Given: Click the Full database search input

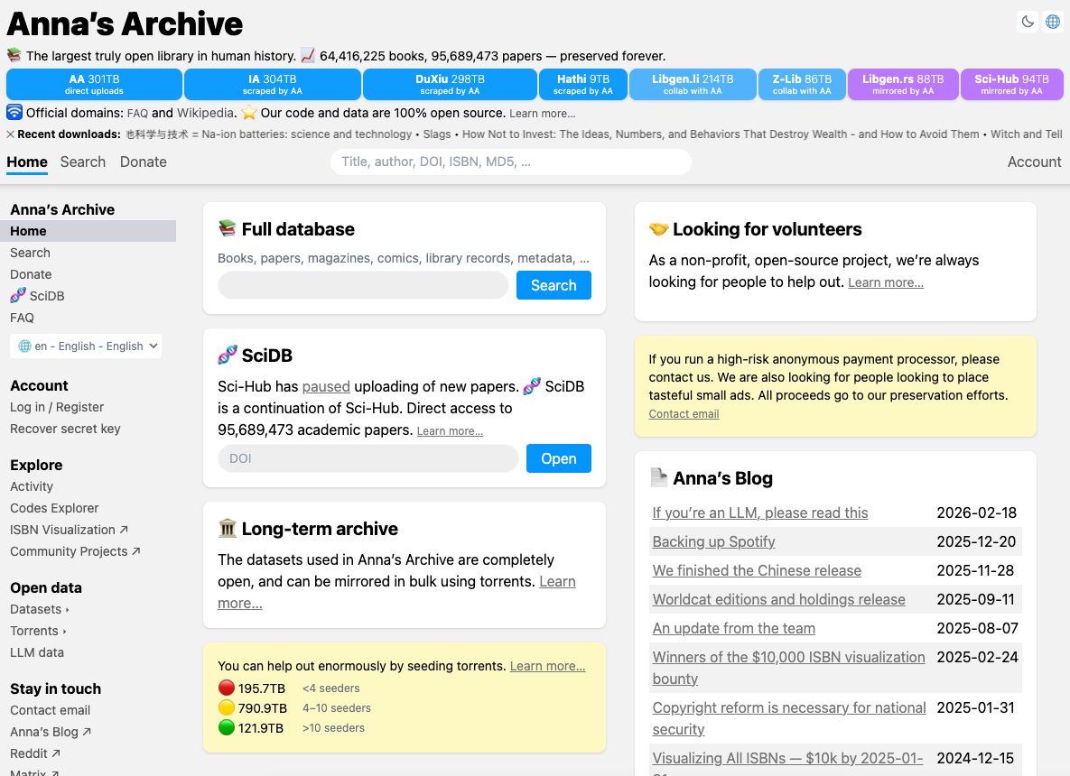Looking at the screenshot, I should pos(363,285).
